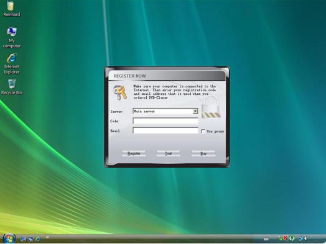Open the Windows Start orb
Image resolution: width=326 pixels, height=244 pixels.
(x=9, y=238)
